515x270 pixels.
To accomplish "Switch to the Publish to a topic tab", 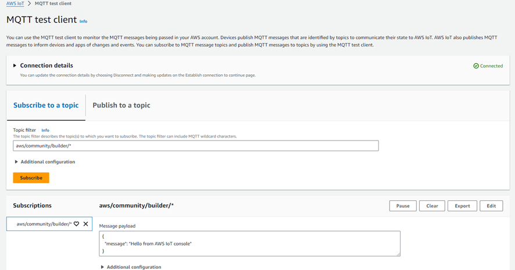I will [x=121, y=105].
